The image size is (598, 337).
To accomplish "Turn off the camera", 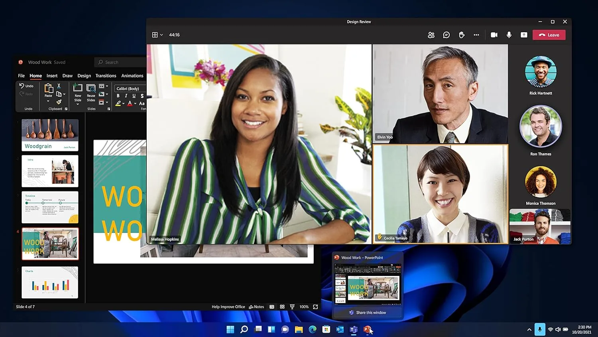I will (494, 35).
